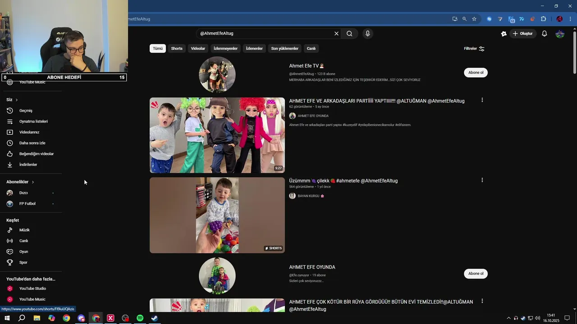This screenshot has height=324, width=577.
Task: Expand the Siz section chevron
Action: pos(17,100)
